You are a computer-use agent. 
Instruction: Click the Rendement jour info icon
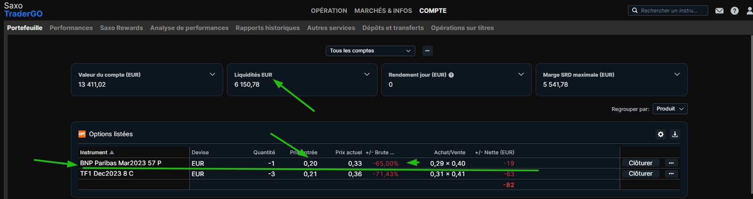(x=451, y=75)
